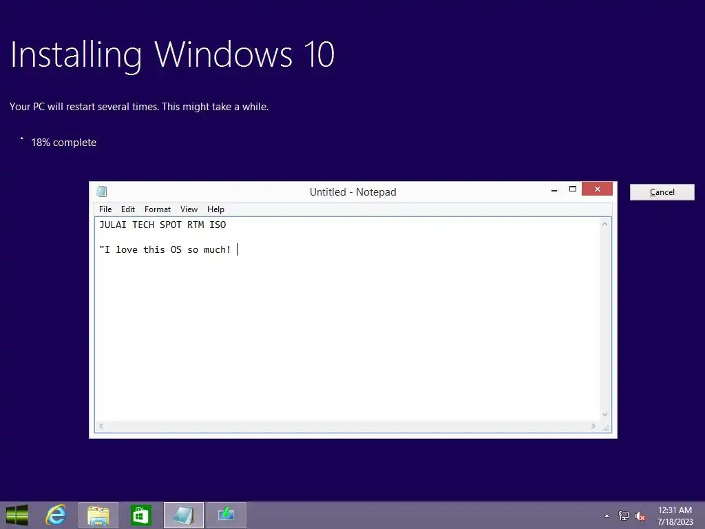Open the View menu in Notepad
705x529 pixels.
[189, 209]
